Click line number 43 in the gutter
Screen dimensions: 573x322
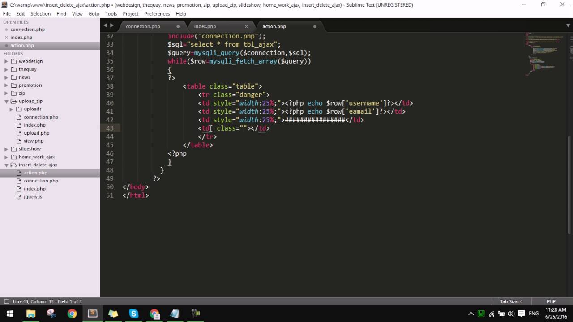tap(110, 128)
